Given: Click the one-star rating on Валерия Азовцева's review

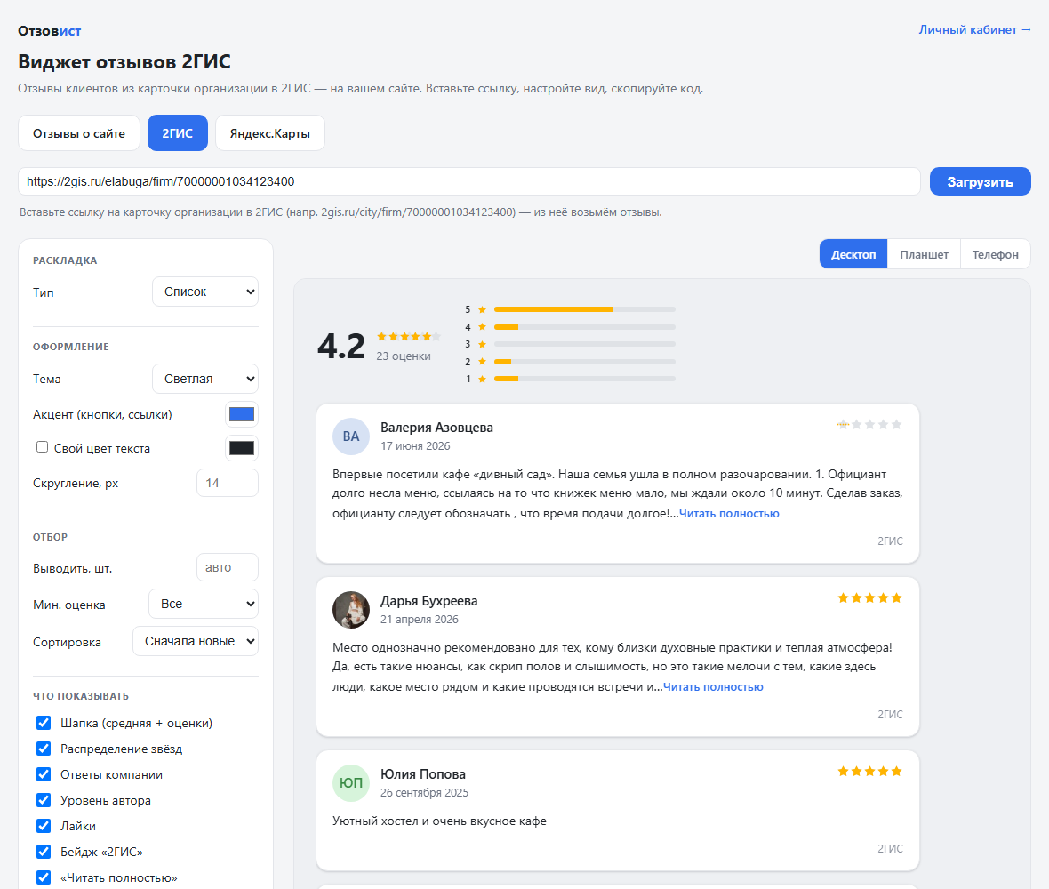Looking at the screenshot, I should coord(869,424).
